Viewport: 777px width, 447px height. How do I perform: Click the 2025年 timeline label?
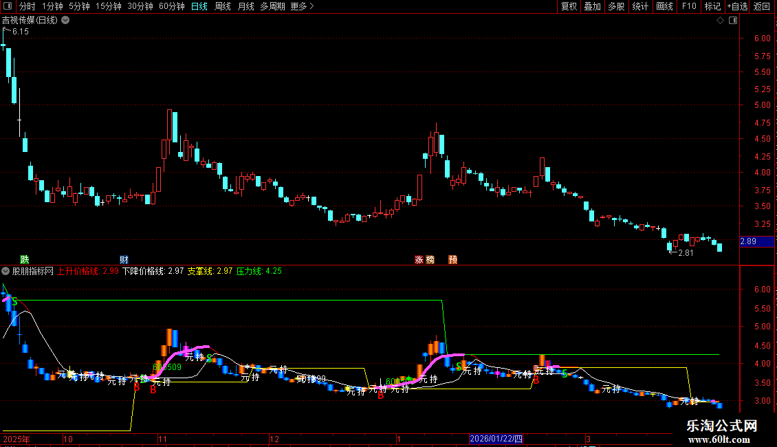point(17,439)
